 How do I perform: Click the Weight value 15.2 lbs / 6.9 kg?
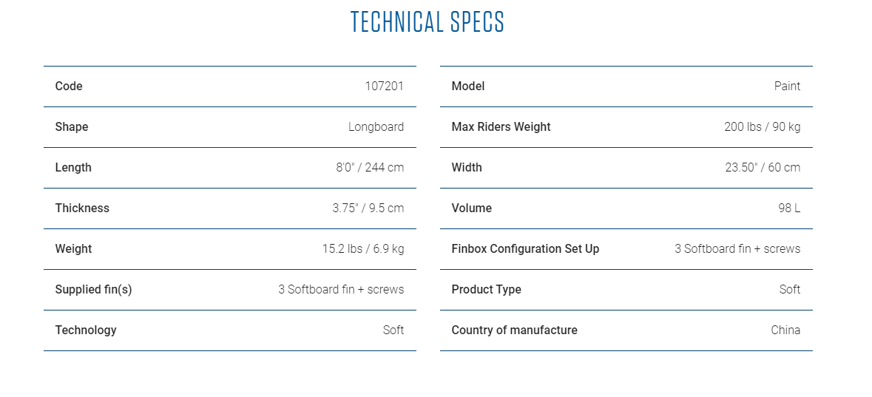tap(363, 248)
